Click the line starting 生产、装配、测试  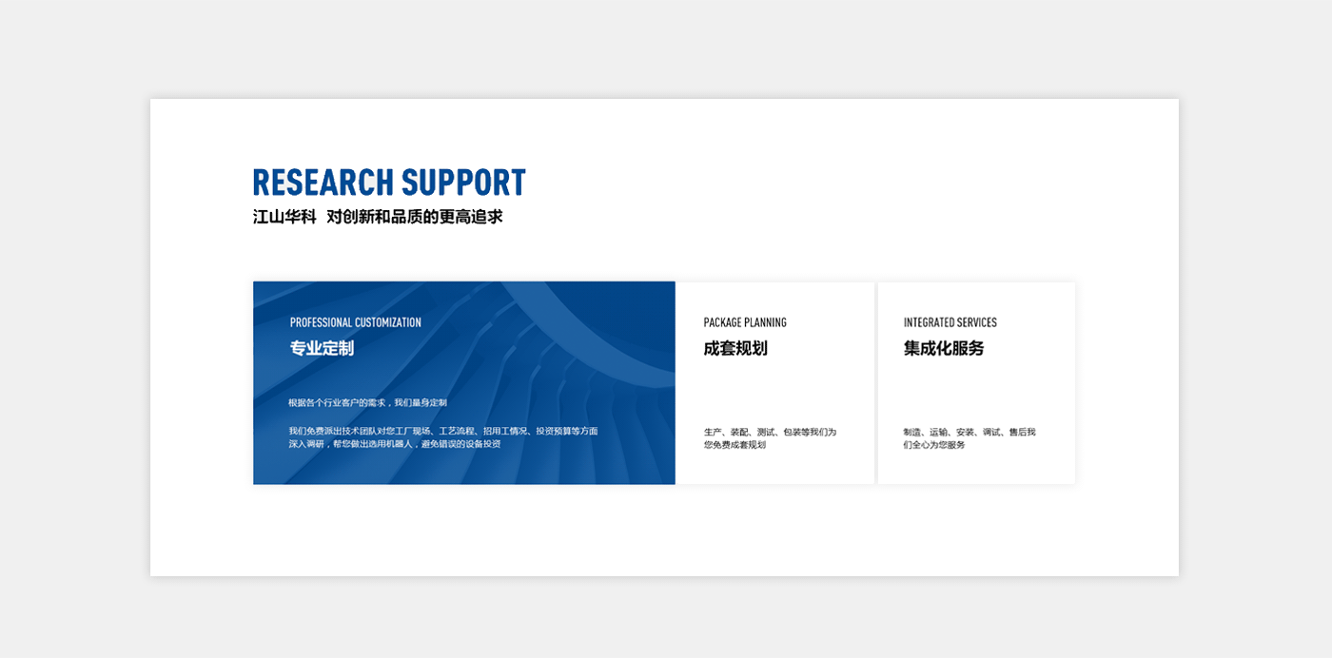(x=770, y=432)
